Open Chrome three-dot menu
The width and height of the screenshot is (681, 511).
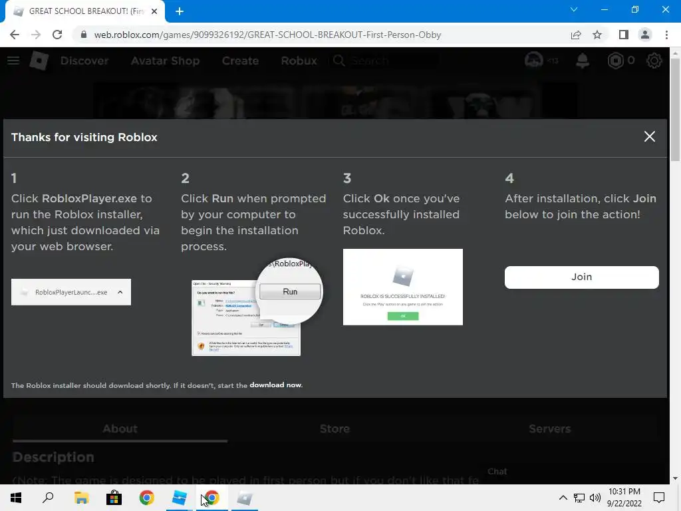666,35
